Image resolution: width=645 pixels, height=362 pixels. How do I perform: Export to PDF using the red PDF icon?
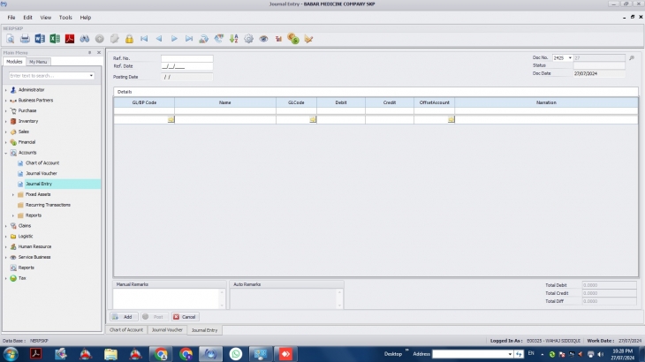pos(70,39)
